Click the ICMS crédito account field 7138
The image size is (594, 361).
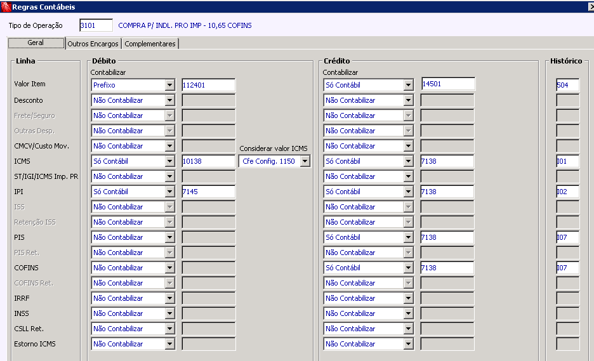(447, 161)
